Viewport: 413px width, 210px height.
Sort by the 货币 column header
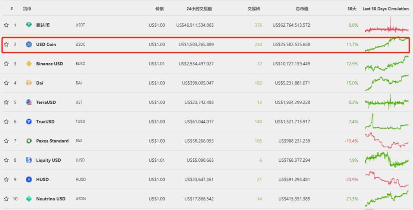pos(27,9)
